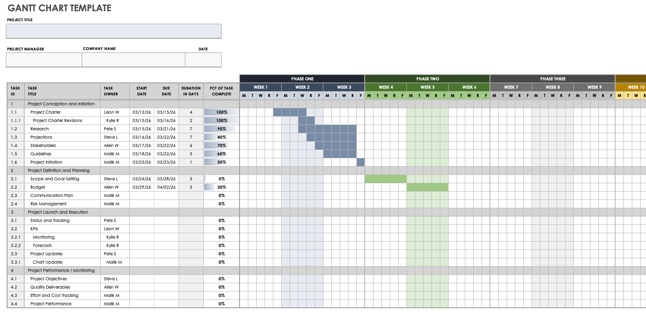The width and height of the screenshot is (646, 319).
Task: Click start date 03/16/26 for Projections
Action: pyautogui.click(x=142, y=137)
